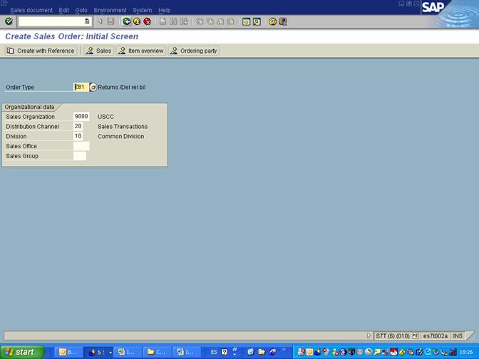Click the Save disk icon
Viewport: 479px width, 359px height.
(x=110, y=21)
